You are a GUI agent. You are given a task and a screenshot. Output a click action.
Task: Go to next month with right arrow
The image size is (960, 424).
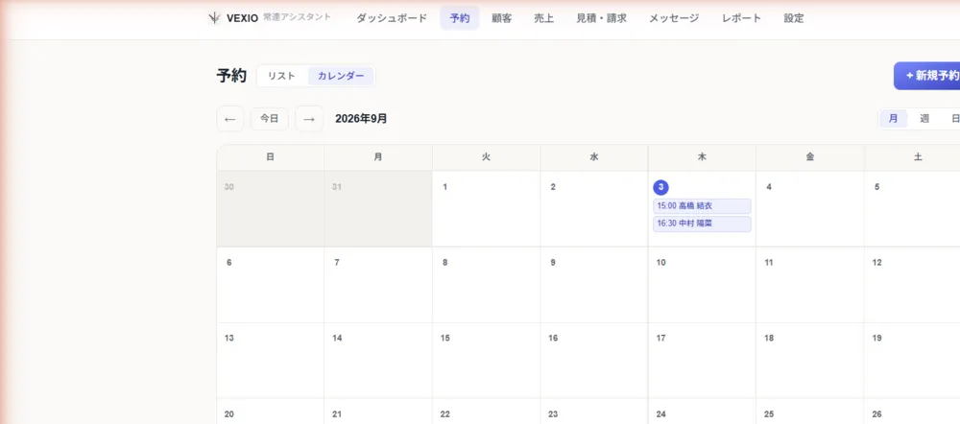pos(309,119)
